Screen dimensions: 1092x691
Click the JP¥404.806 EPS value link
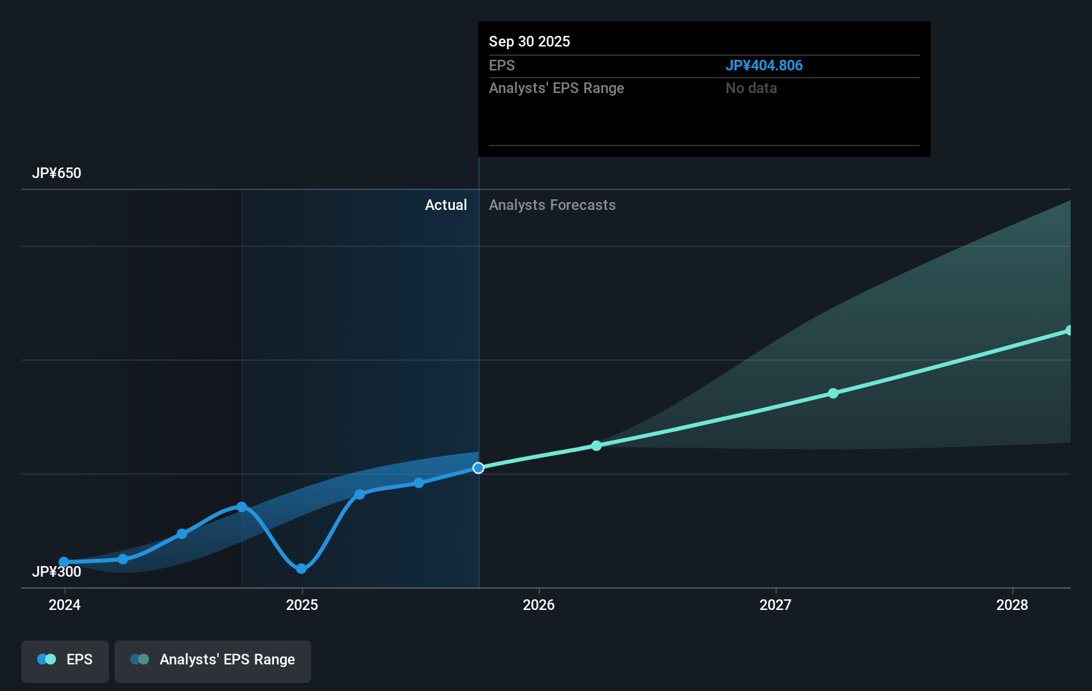pos(764,65)
